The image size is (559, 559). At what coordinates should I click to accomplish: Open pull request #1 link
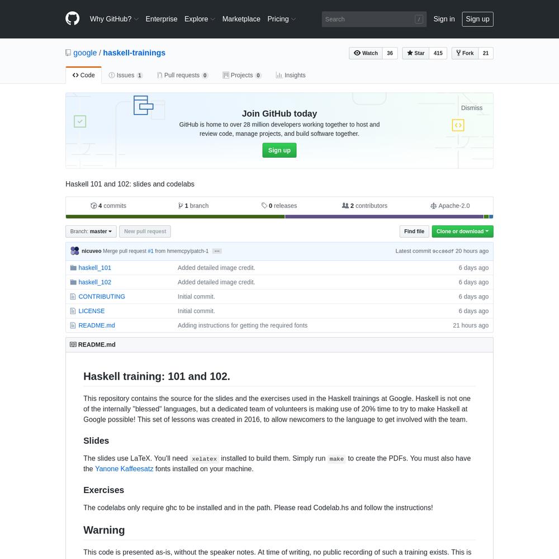[150, 252]
